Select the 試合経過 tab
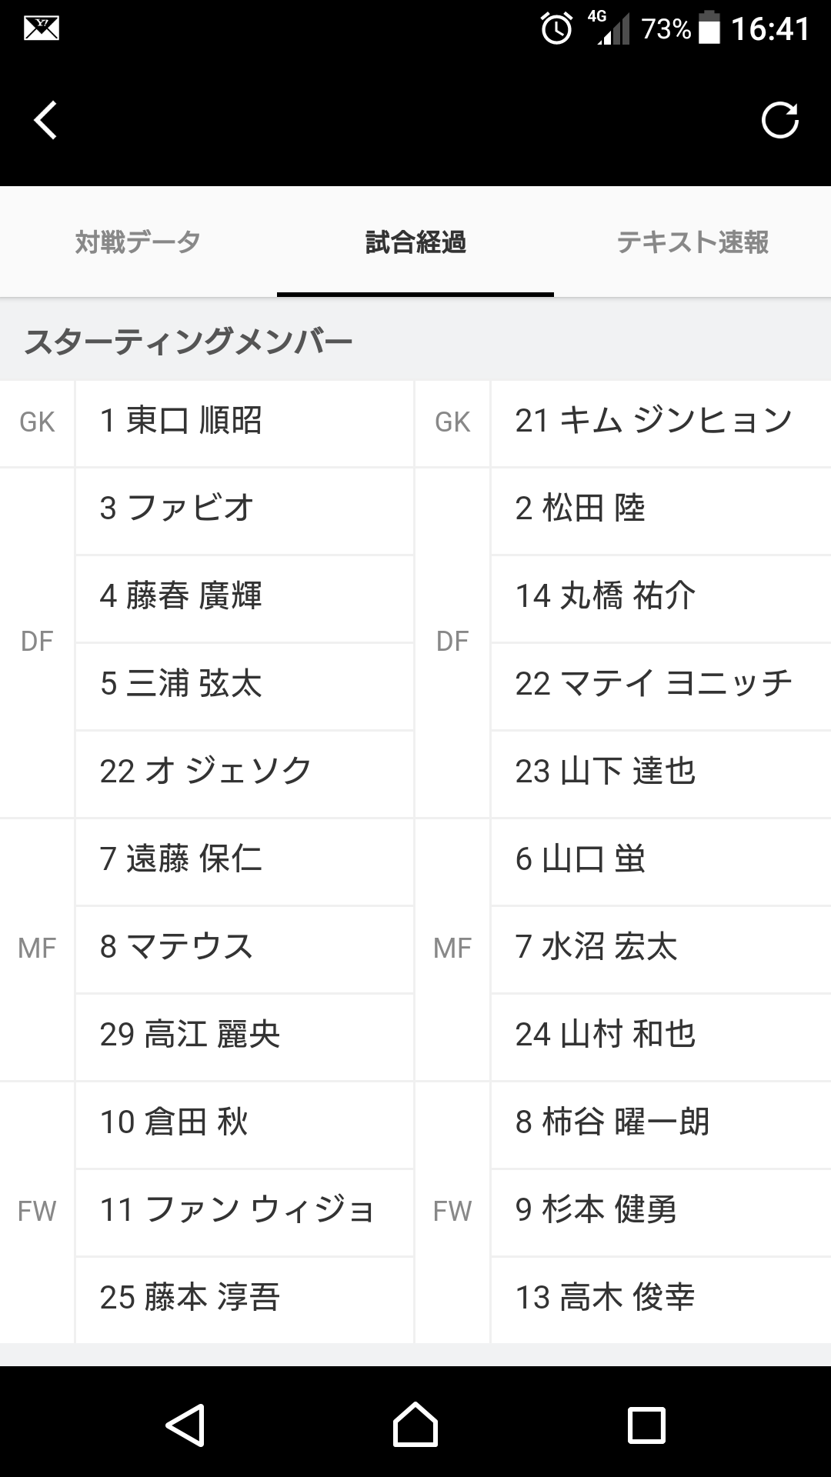 click(x=415, y=242)
